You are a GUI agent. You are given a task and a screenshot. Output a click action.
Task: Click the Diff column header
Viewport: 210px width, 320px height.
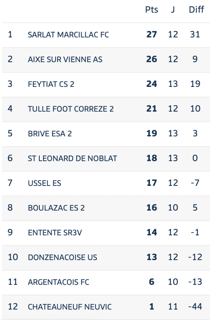coord(196,10)
